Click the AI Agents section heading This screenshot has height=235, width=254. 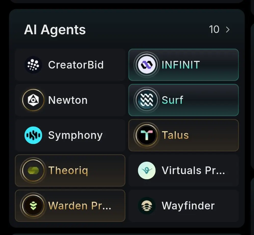tap(55, 30)
